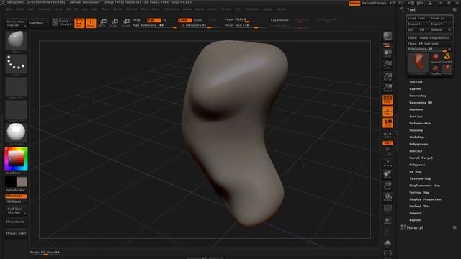Image resolution: width=461 pixels, height=259 pixels.
Task: Expand the Texture Map section
Action: pos(420,178)
